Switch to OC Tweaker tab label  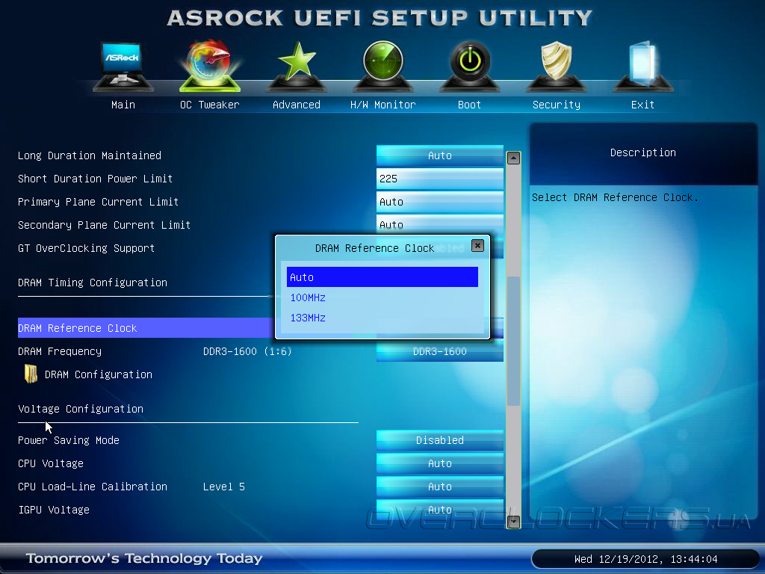click(210, 105)
